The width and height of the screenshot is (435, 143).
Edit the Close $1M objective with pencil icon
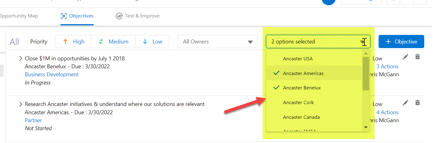(406, 57)
